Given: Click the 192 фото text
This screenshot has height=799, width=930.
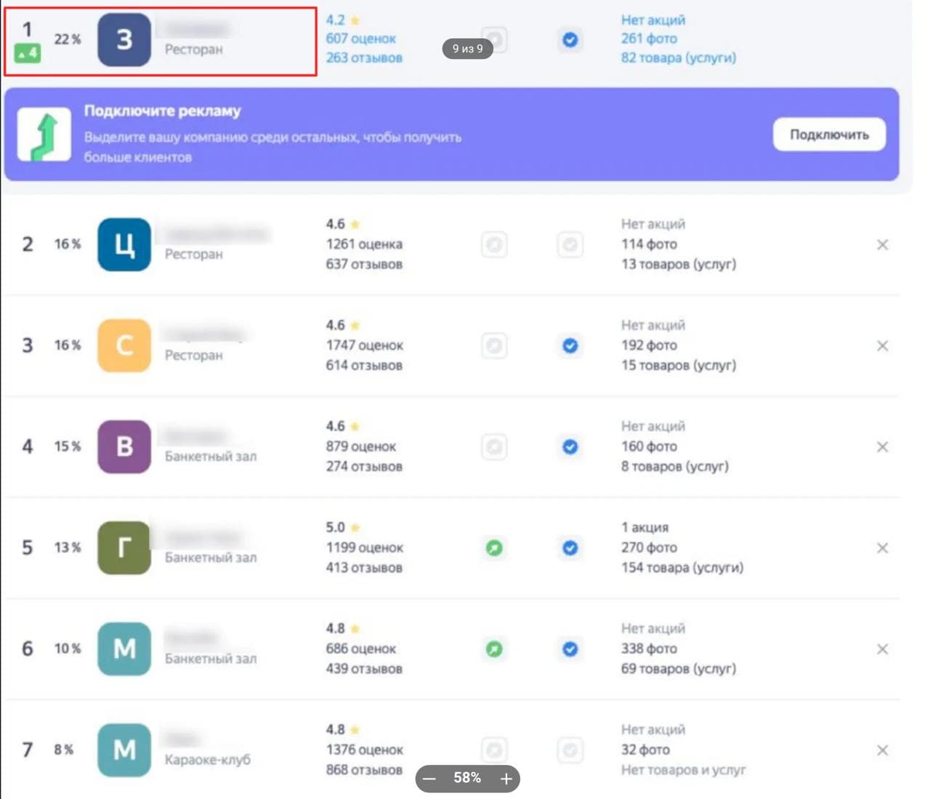Looking at the screenshot, I should (649, 345).
